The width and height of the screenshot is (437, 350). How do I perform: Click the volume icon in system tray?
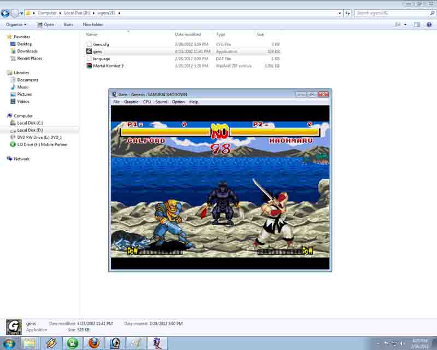[401, 343]
